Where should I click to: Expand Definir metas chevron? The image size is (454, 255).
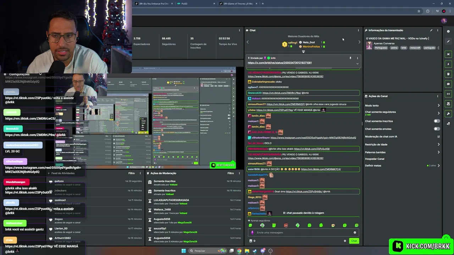(x=438, y=165)
